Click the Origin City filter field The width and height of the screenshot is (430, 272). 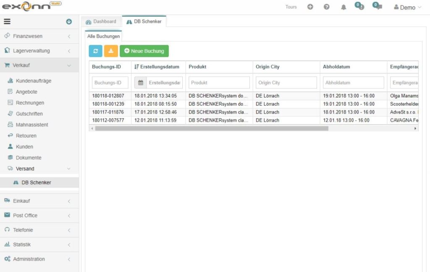click(286, 83)
